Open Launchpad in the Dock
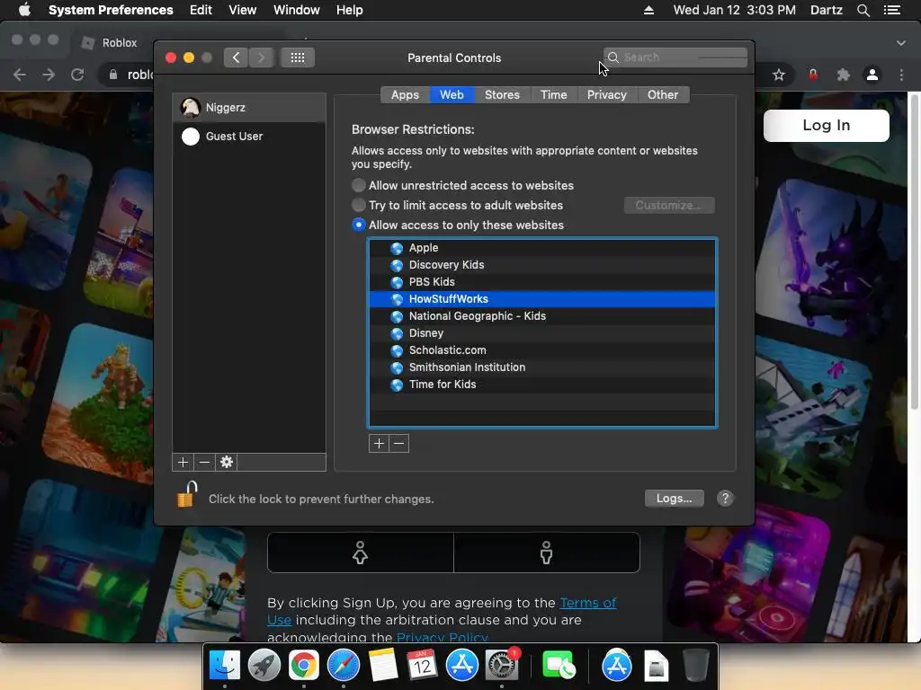This screenshot has width=921, height=690. coord(264,666)
